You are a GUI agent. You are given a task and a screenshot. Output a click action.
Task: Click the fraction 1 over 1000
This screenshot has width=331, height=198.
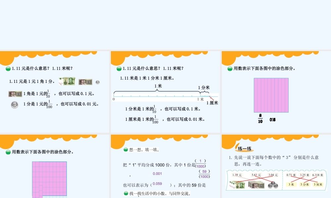pyautogui.click(x=200, y=163)
